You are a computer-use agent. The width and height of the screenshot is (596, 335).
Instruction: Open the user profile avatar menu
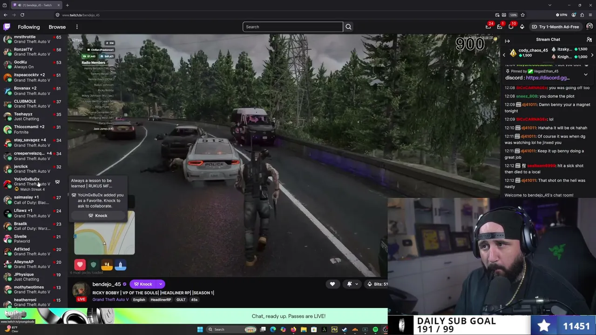tap(590, 27)
